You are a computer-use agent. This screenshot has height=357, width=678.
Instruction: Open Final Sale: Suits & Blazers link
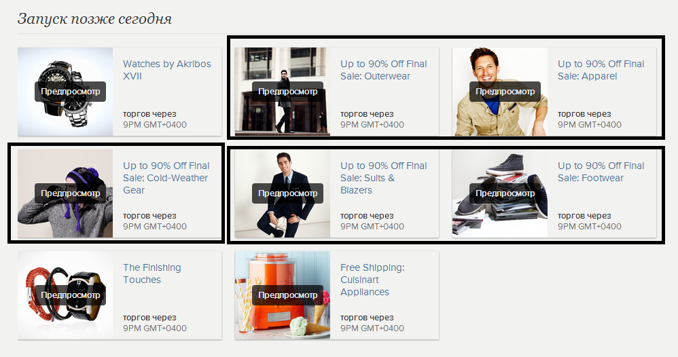coord(383,178)
